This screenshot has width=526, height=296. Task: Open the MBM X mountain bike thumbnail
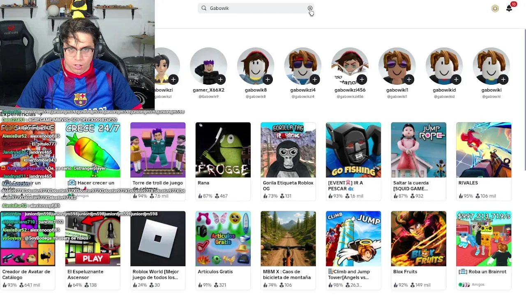pyautogui.click(x=288, y=238)
